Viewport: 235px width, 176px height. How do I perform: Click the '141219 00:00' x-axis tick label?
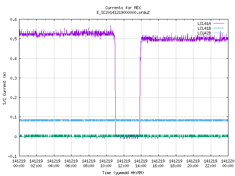pos(19,163)
